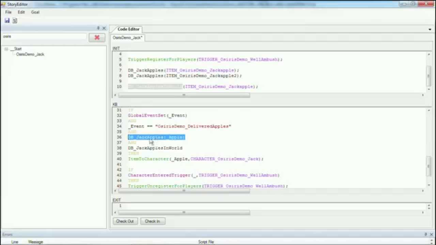
Task: Click the INIT section scroll up arrow
Action: 429,54
